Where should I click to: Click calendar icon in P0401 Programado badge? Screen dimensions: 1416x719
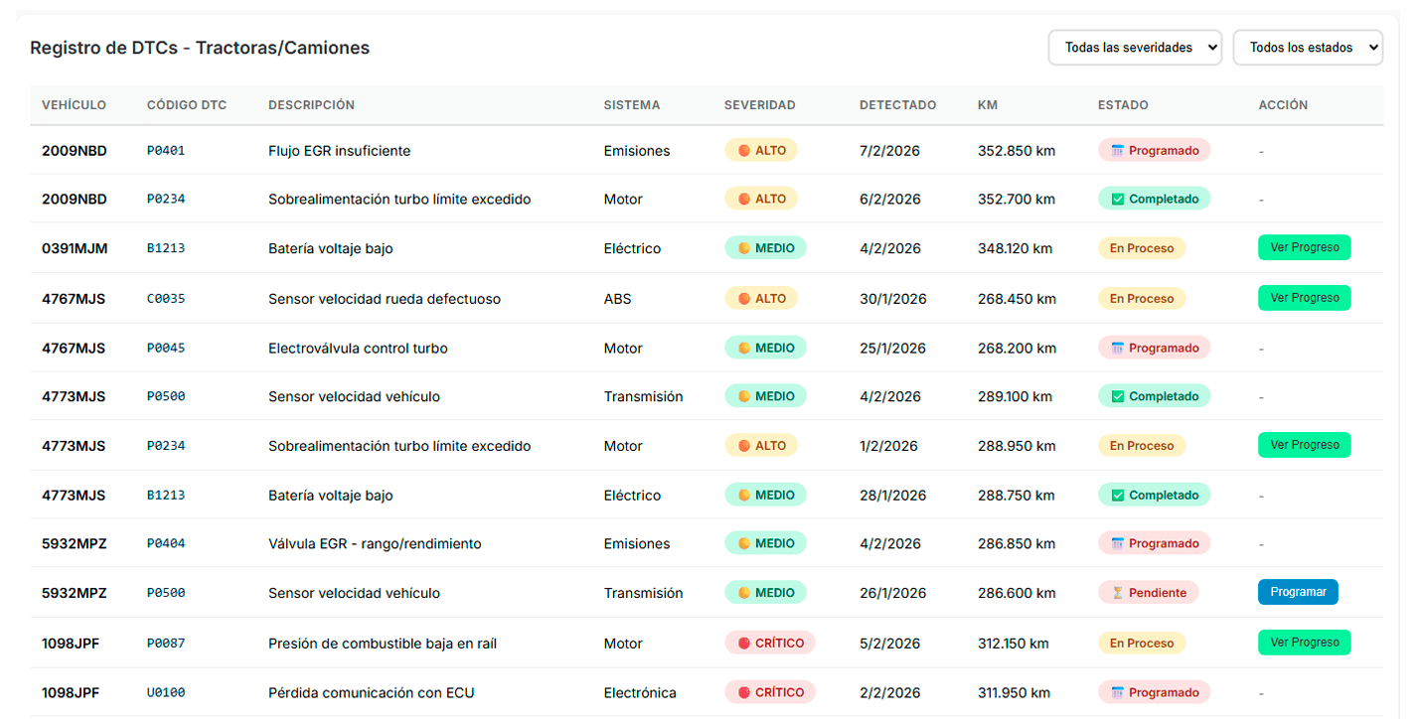(x=1117, y=151)
